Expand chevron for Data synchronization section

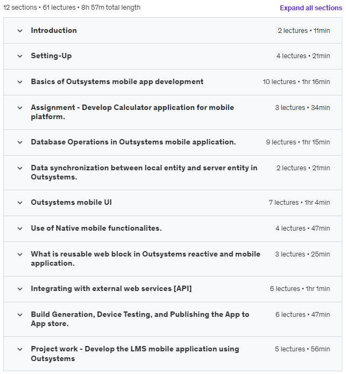tap(20, 168)
